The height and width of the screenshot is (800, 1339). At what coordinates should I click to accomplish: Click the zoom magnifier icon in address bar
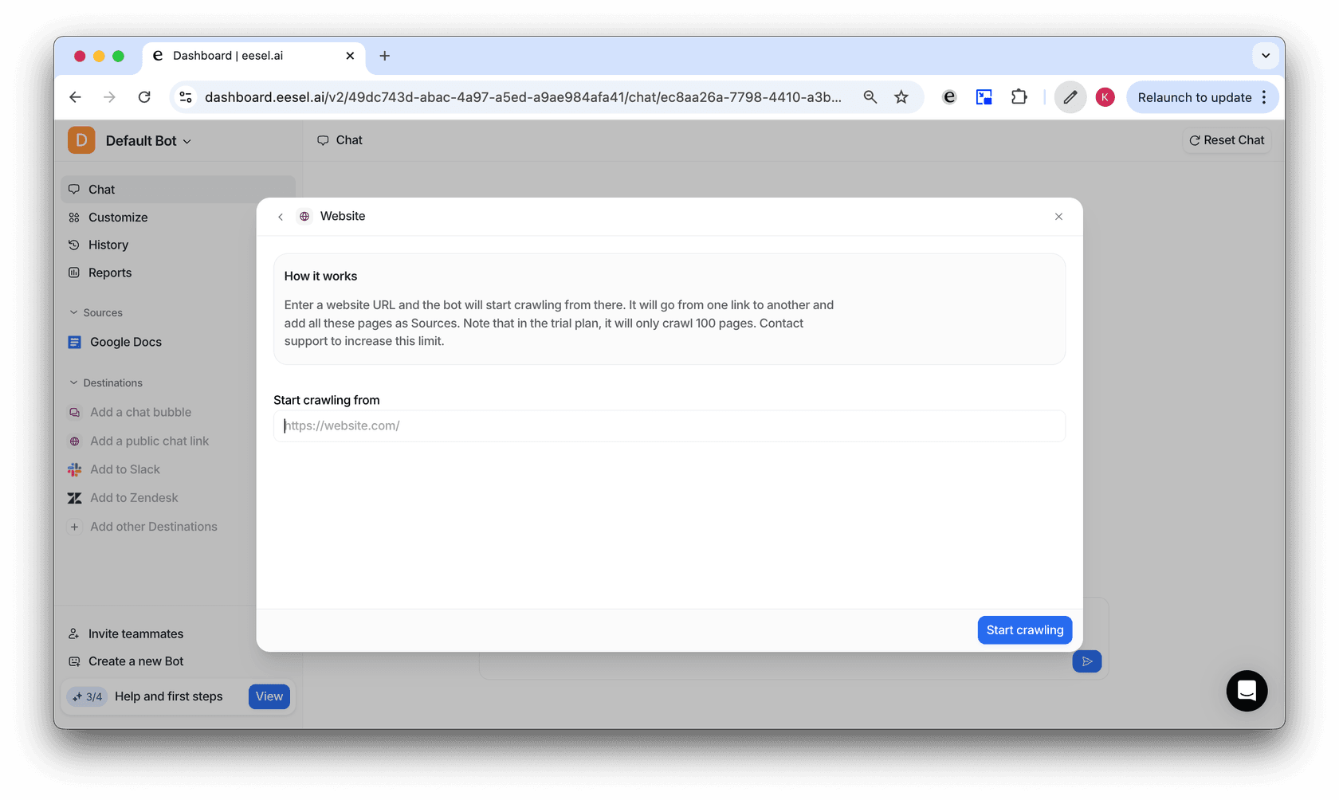870,97
